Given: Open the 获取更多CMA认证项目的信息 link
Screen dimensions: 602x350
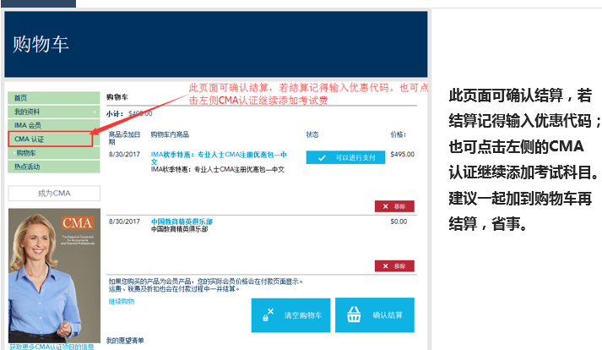Looking at the screenshot, I should pyautogui.click(x=52, y=347).
